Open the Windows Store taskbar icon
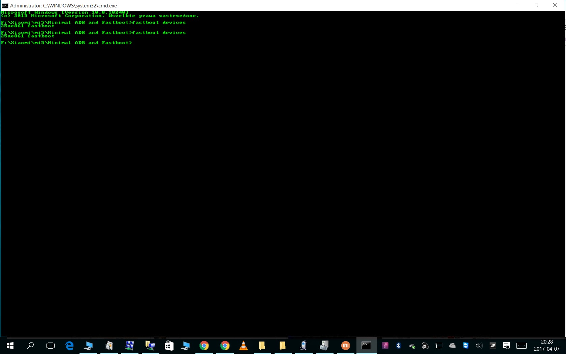566x354 pixels. click(x=169, y=346)
